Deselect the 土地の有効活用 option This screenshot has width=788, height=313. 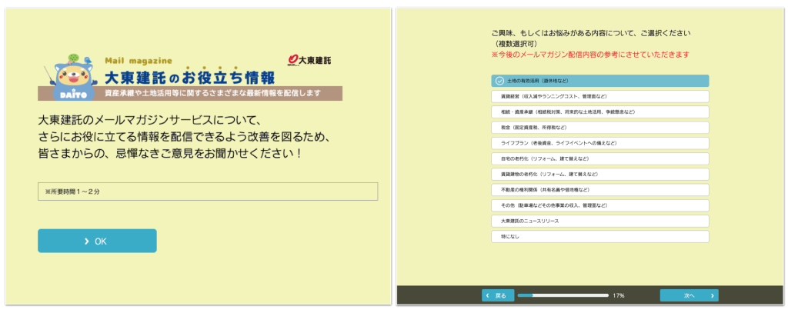[x=599, y=81]
